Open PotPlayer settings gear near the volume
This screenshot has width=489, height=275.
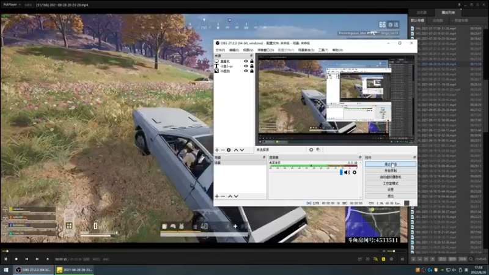[391, 259]
